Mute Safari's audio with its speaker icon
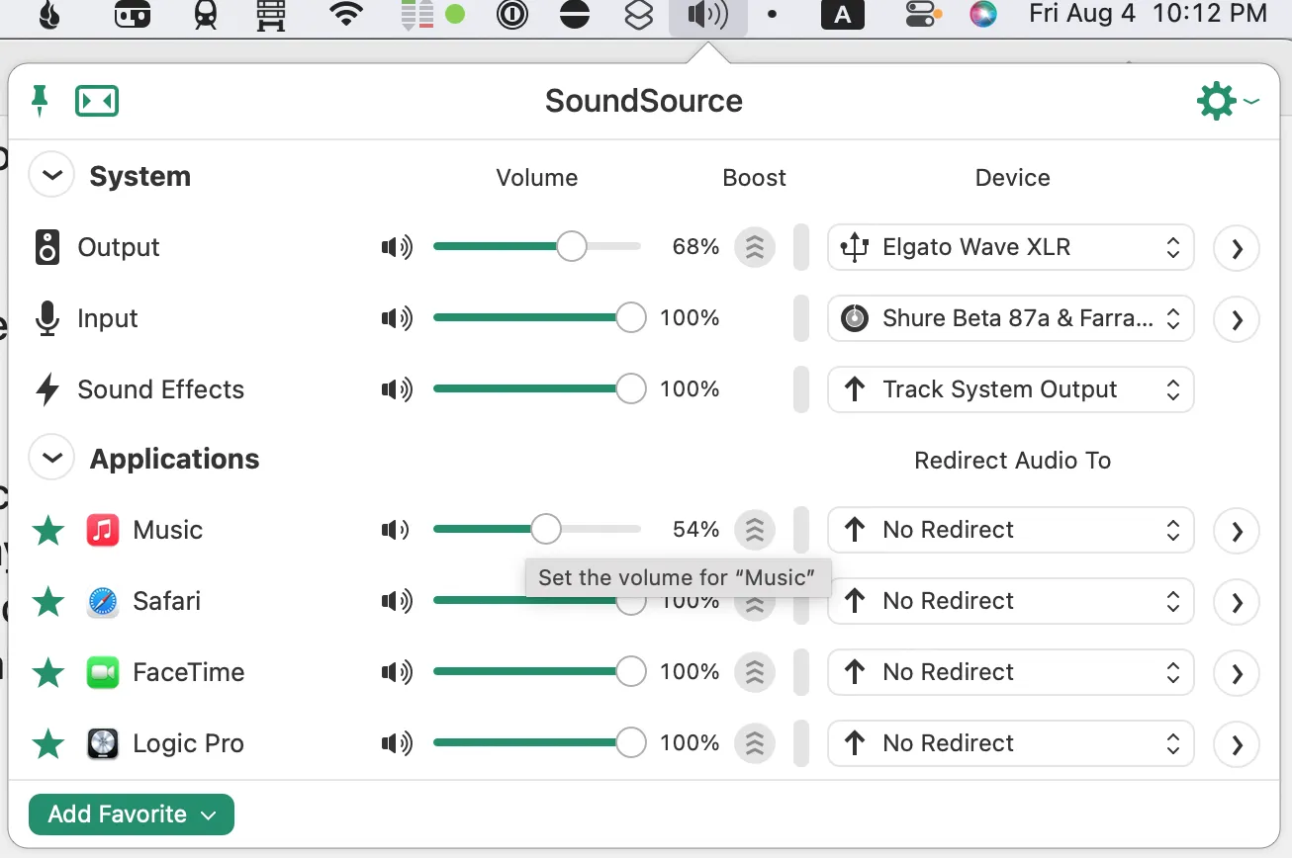The height and width of the screenshot is (858, 1292). (396, 600)
